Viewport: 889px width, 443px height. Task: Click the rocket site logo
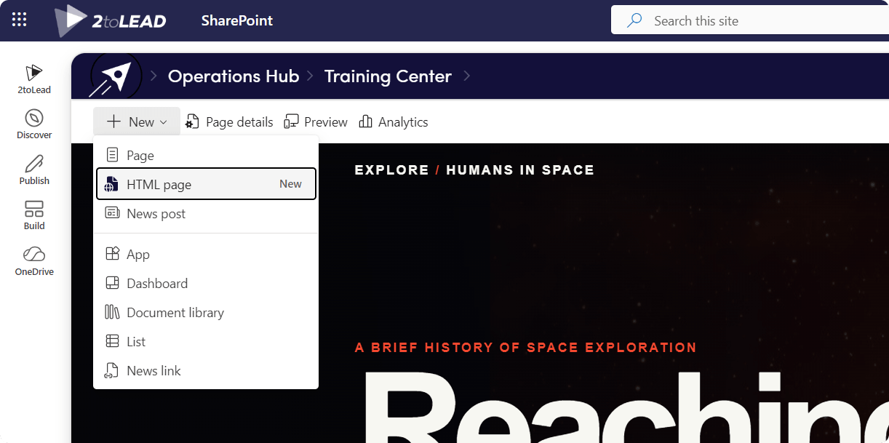[x=116, y=76]
